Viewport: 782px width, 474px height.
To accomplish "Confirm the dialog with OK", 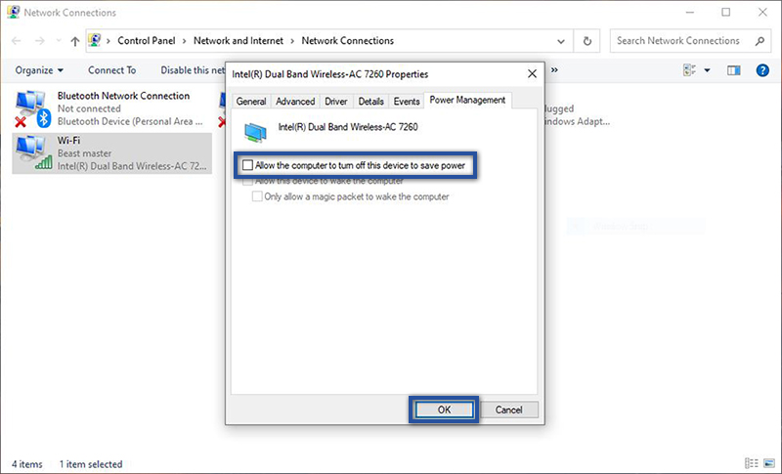I will click(444, 409).
